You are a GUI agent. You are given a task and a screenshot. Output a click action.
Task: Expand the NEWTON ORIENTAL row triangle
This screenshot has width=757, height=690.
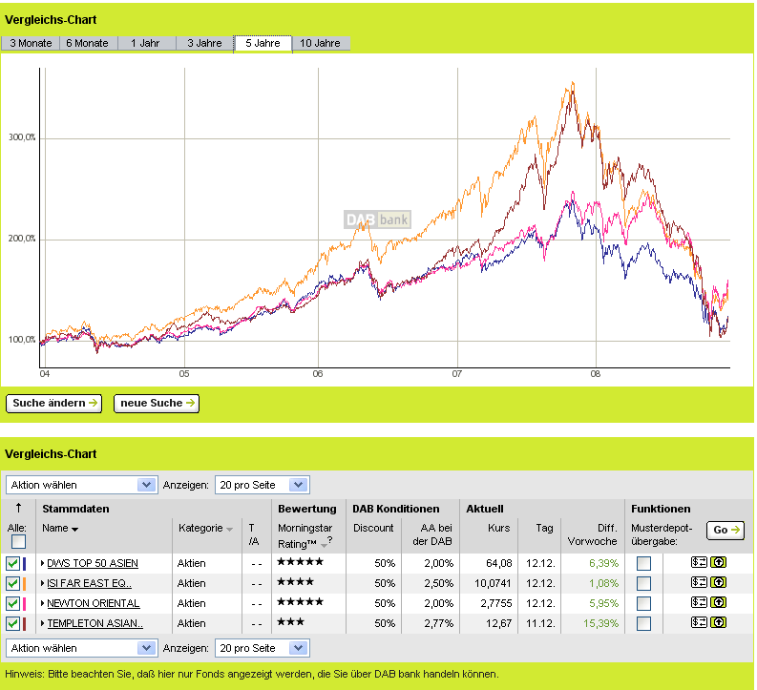click(x=43, y=603)
